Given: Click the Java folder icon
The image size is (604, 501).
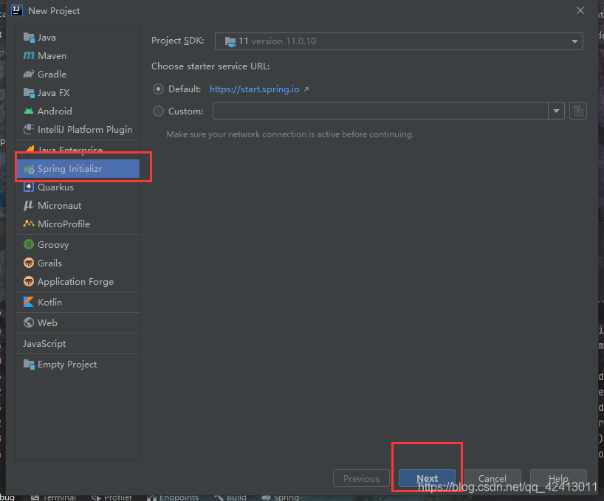Looking at the screenshot, I should 29,38.
